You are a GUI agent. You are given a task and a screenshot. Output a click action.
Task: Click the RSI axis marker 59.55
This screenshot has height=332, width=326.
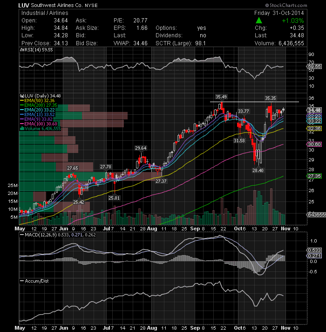314,67
